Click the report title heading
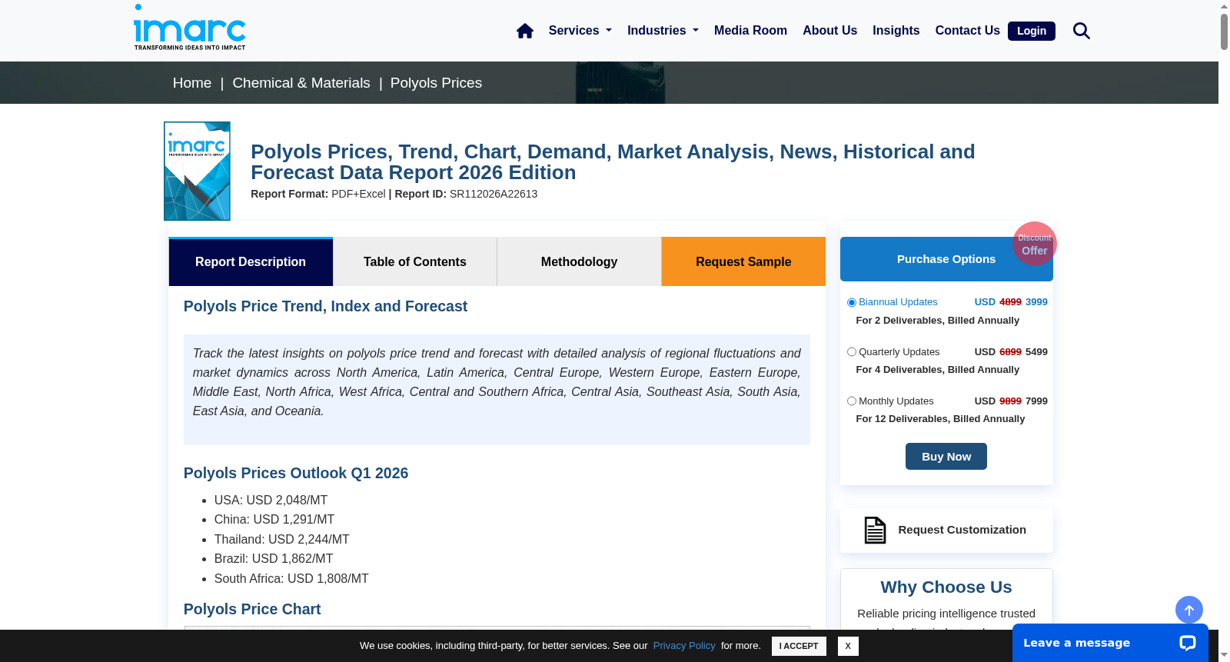Viewport: 1230px width, 662px height. pyautogui.click(x=613, y=162)
